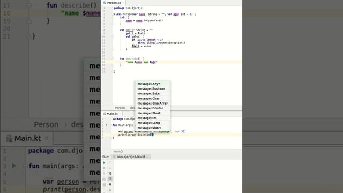Click the Pause output icon in Run panel
343x193 pixels.
[x=104, y=174]
